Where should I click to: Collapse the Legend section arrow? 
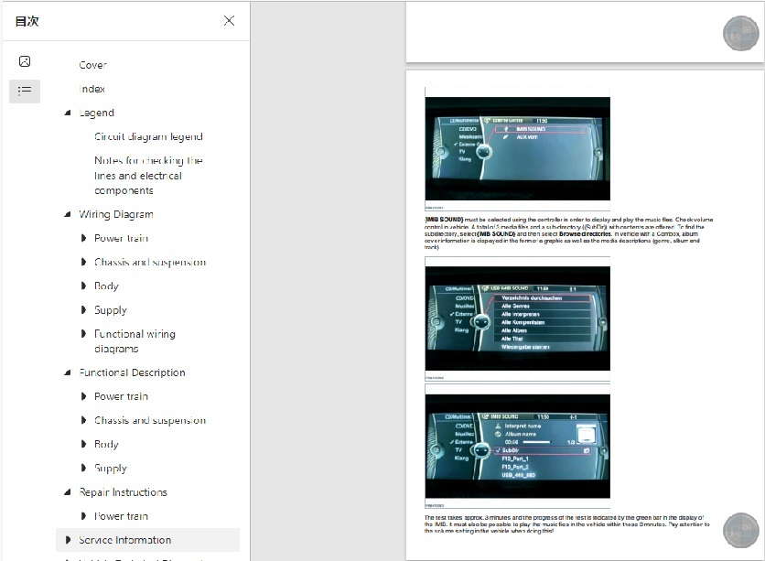68,113
